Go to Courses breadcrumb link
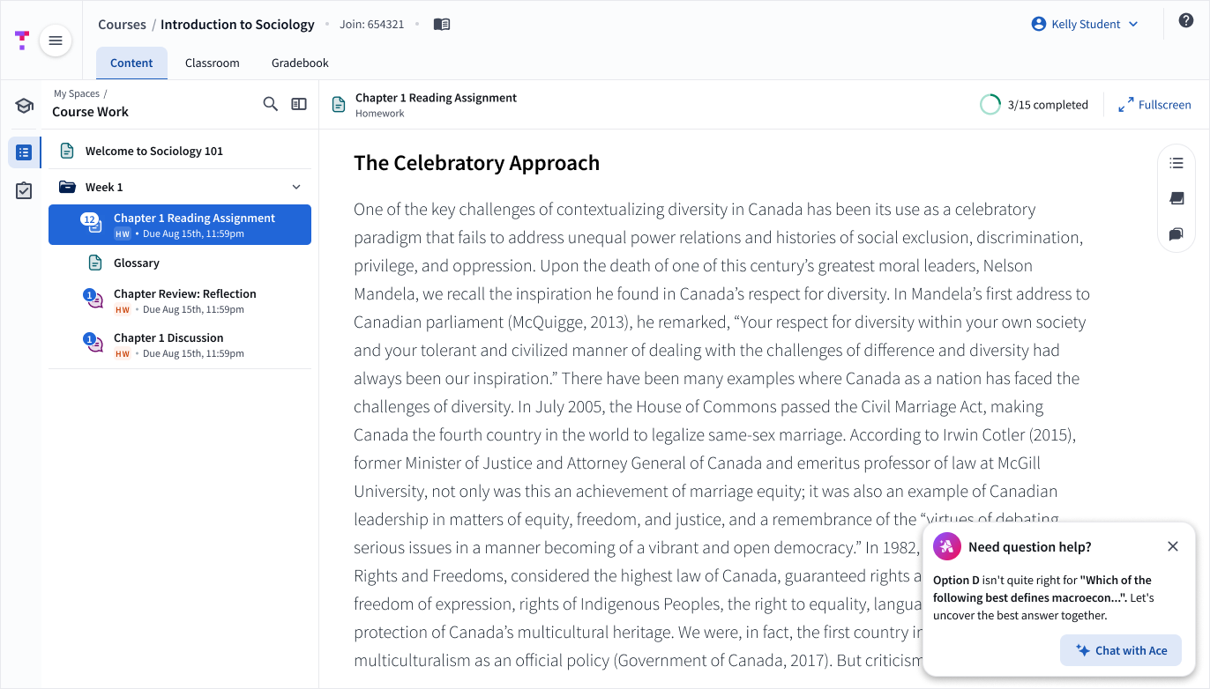The height and width of the screenshot is (689, 1210). 122,25
